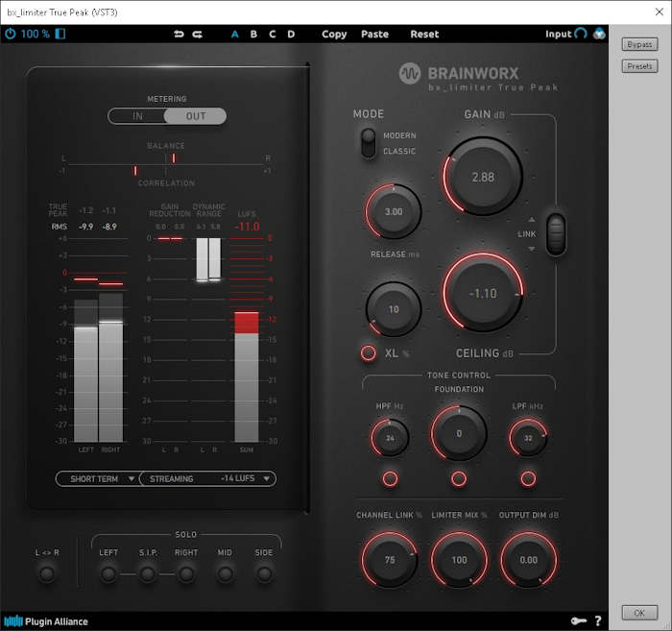The image size is (672, 631).
Task: Redo the last change
Action: (x=197, y=35)
